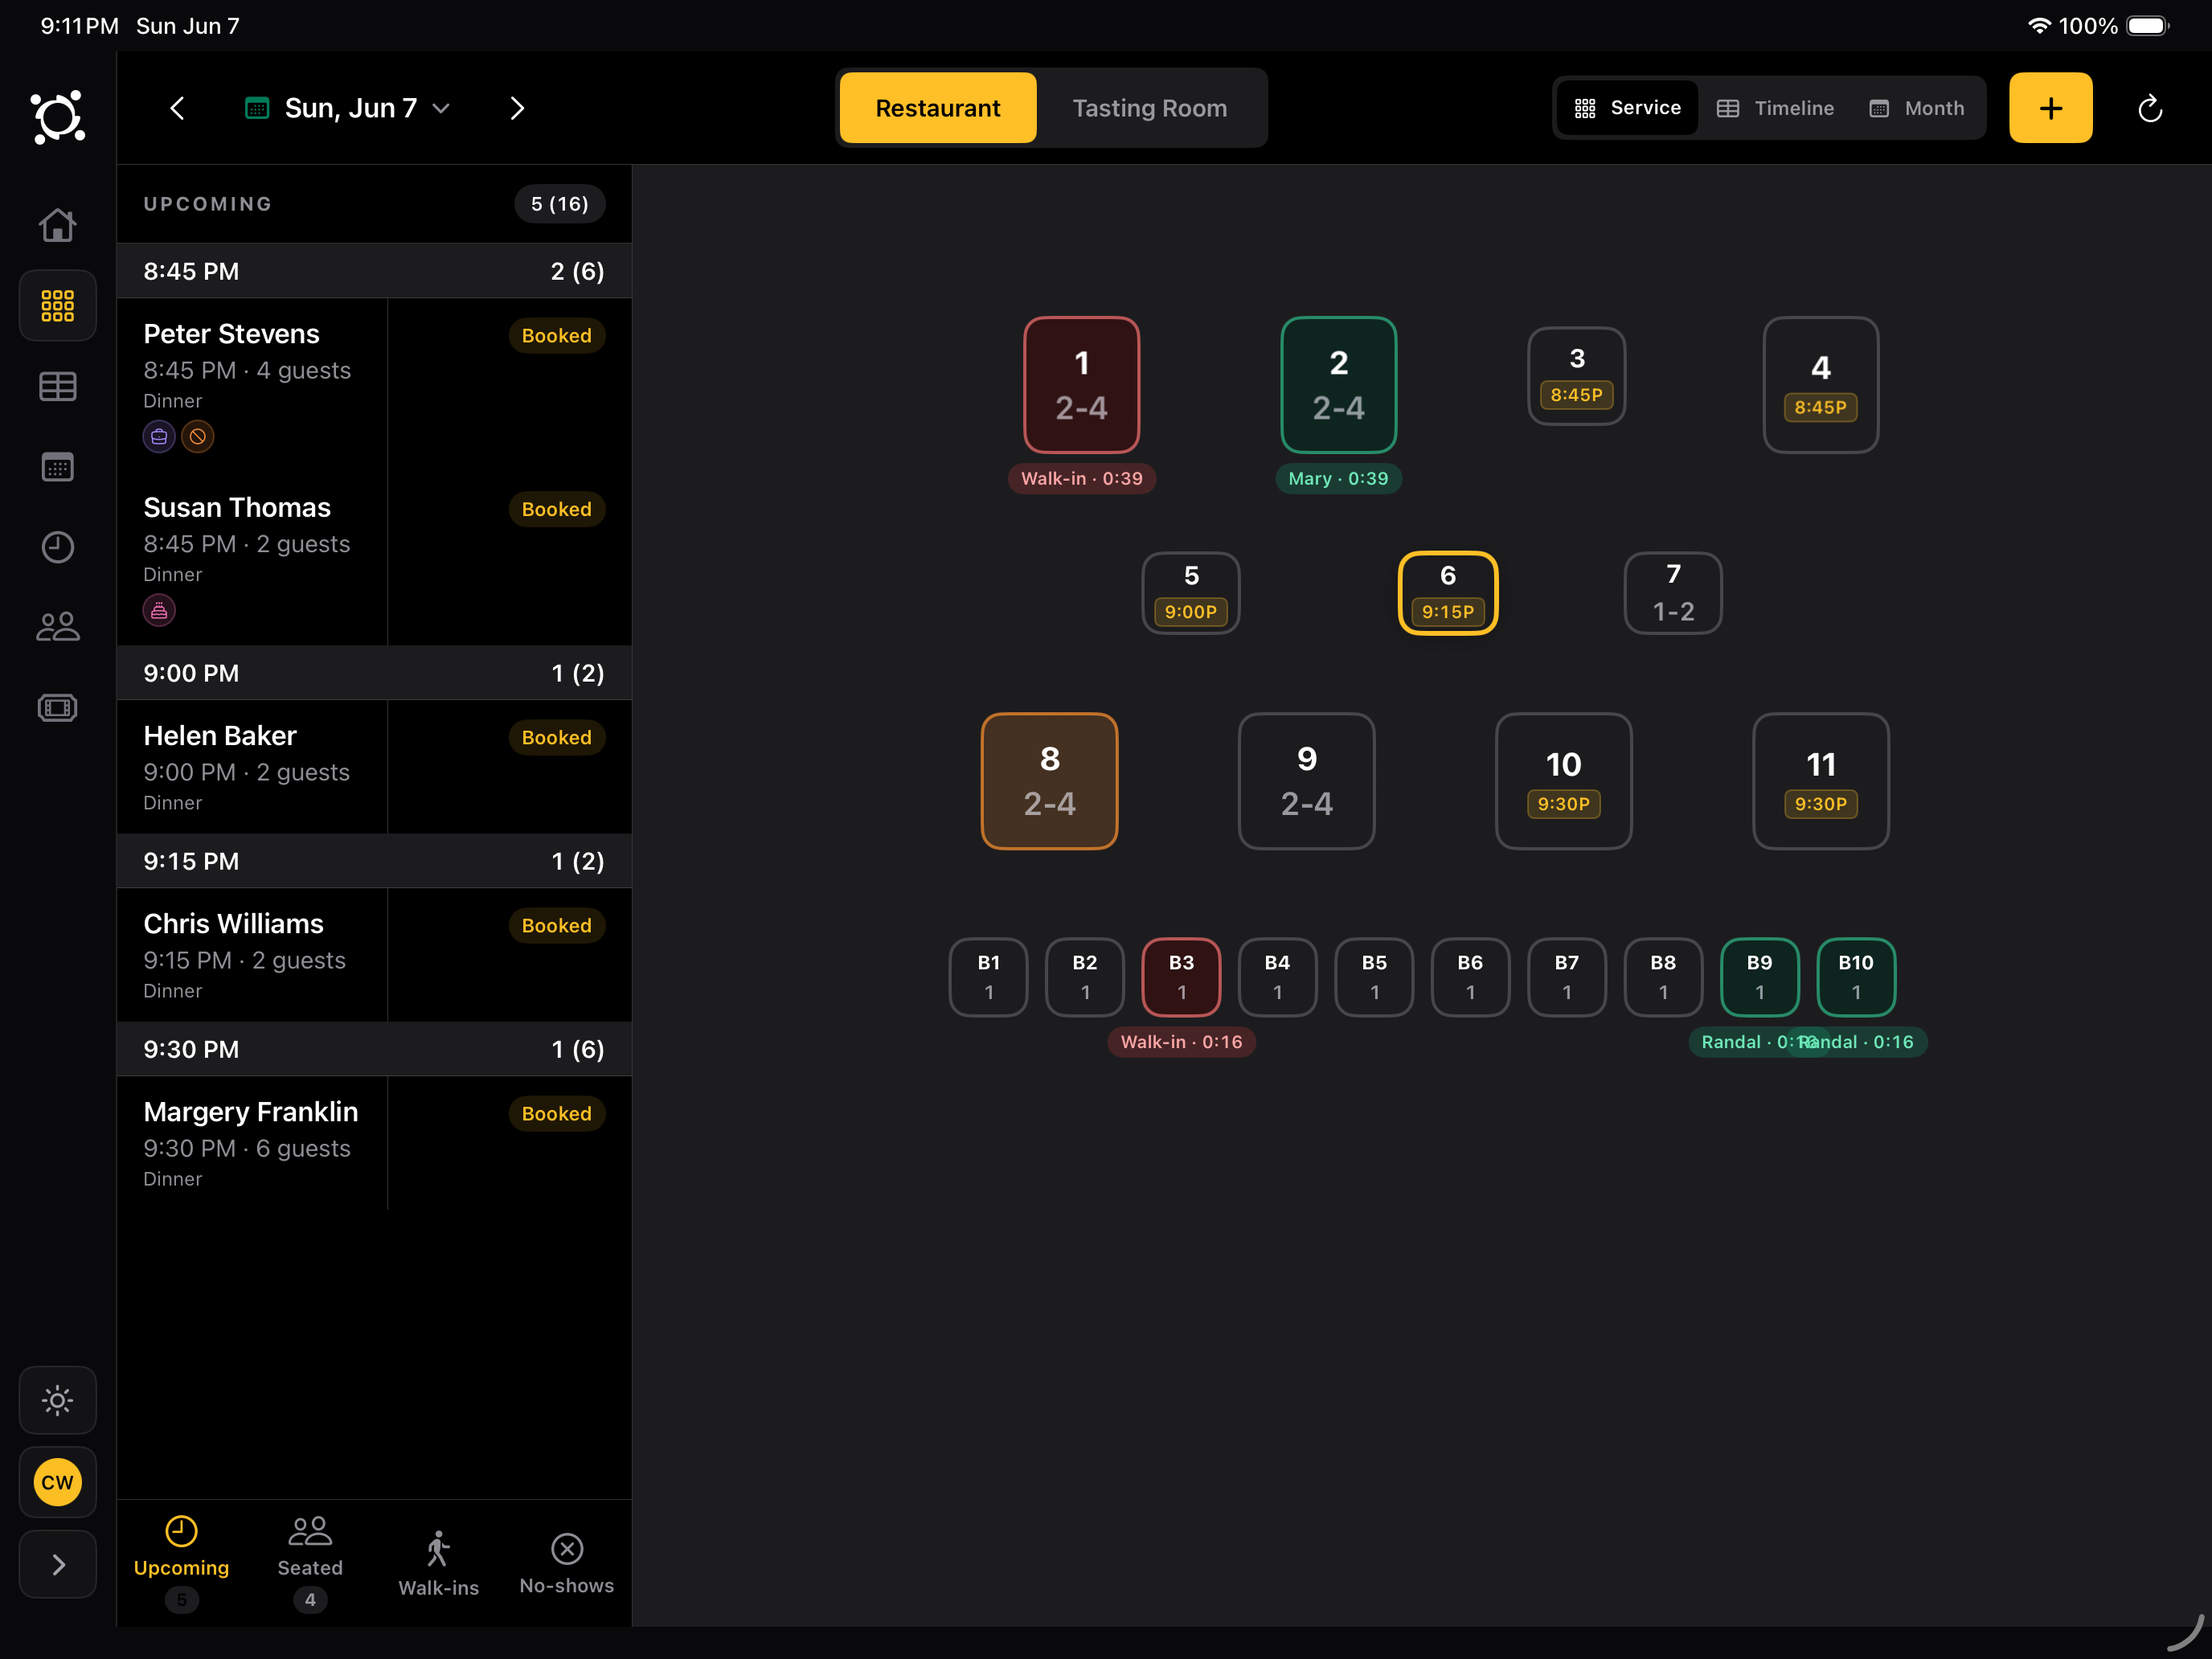Select the Timeline view
Image resolution: width=2212 pixels, height=1659 pixels.
click(1775, 108)
